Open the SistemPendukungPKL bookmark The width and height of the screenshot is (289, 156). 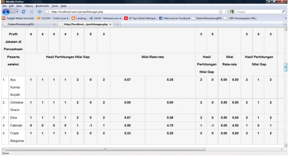tap(207, 18)
